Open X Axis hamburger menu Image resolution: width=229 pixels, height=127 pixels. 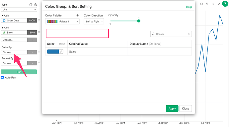(x=39, y=20)
